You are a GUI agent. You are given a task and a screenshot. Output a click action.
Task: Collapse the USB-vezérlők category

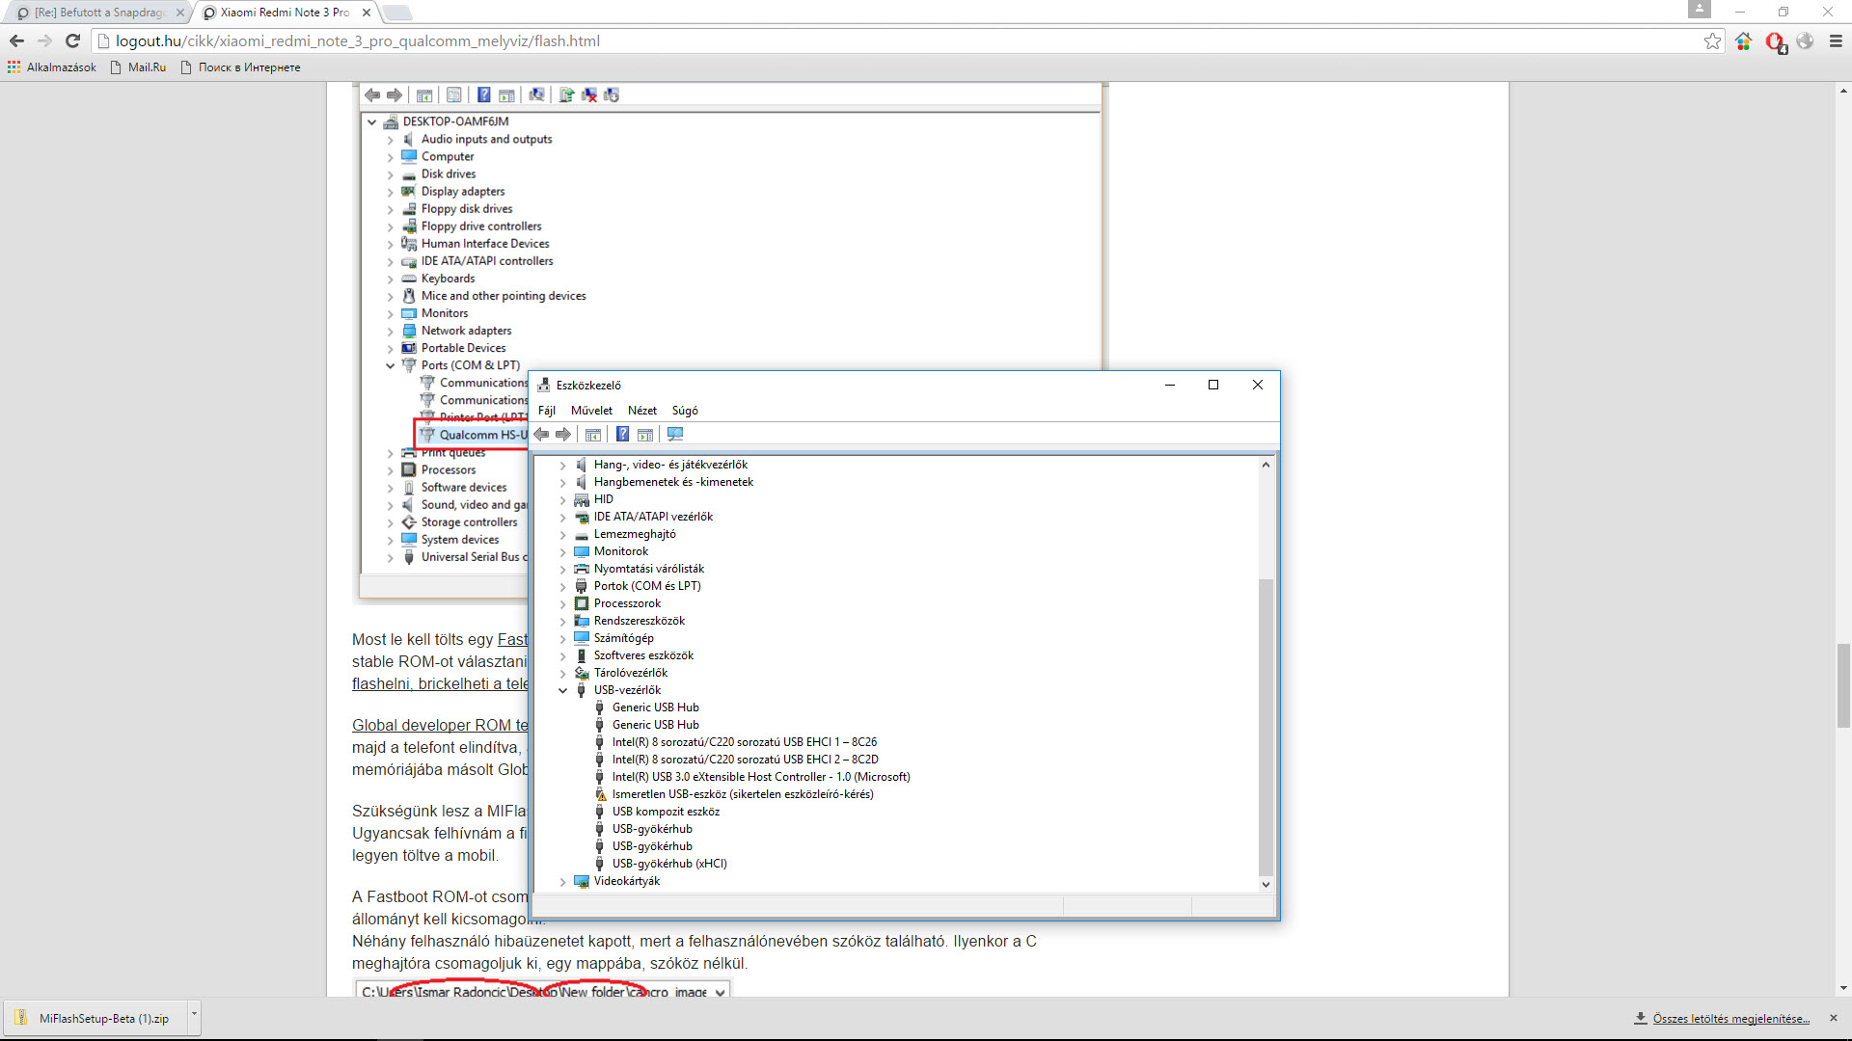click(563, 691)
